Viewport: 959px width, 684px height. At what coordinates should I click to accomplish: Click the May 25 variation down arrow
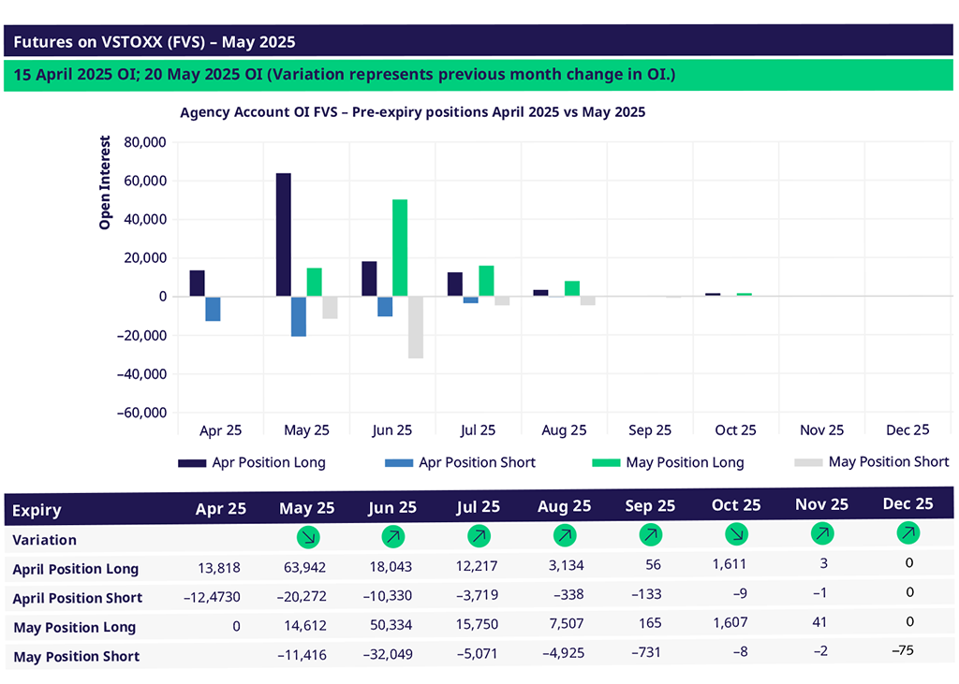[x=308, y=537]
